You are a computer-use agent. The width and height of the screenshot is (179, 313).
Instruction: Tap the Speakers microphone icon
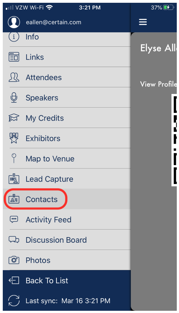[x=14, y=98]
